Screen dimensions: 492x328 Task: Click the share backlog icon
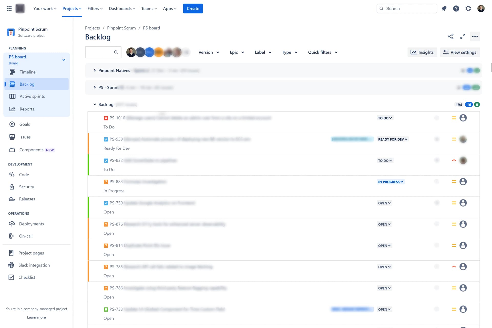point(451,36)
